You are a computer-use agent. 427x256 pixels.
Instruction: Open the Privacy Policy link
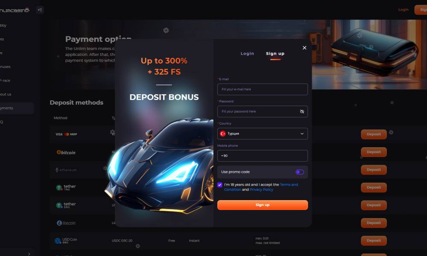pyautogui.click(x=261, y=189)
